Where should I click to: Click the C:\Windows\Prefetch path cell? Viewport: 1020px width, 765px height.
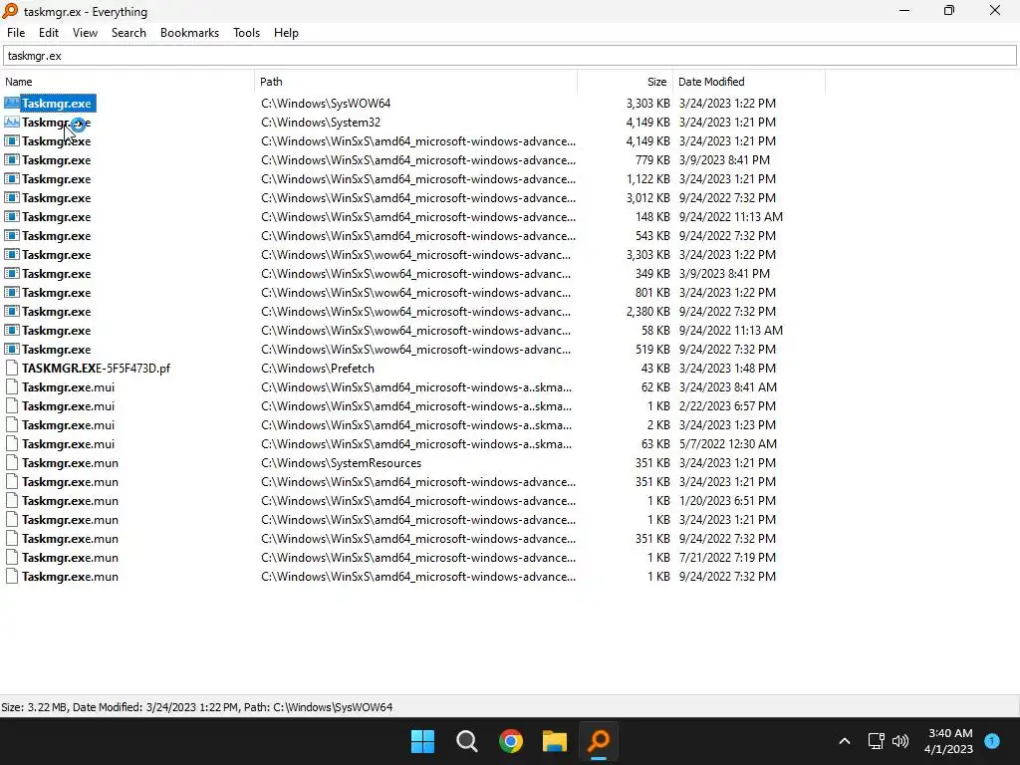click(318, 369)
